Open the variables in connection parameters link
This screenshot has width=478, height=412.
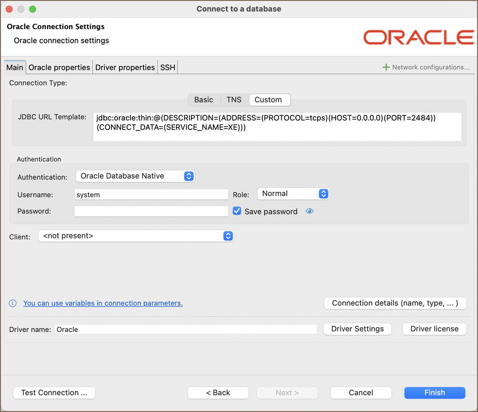(103, 303)
